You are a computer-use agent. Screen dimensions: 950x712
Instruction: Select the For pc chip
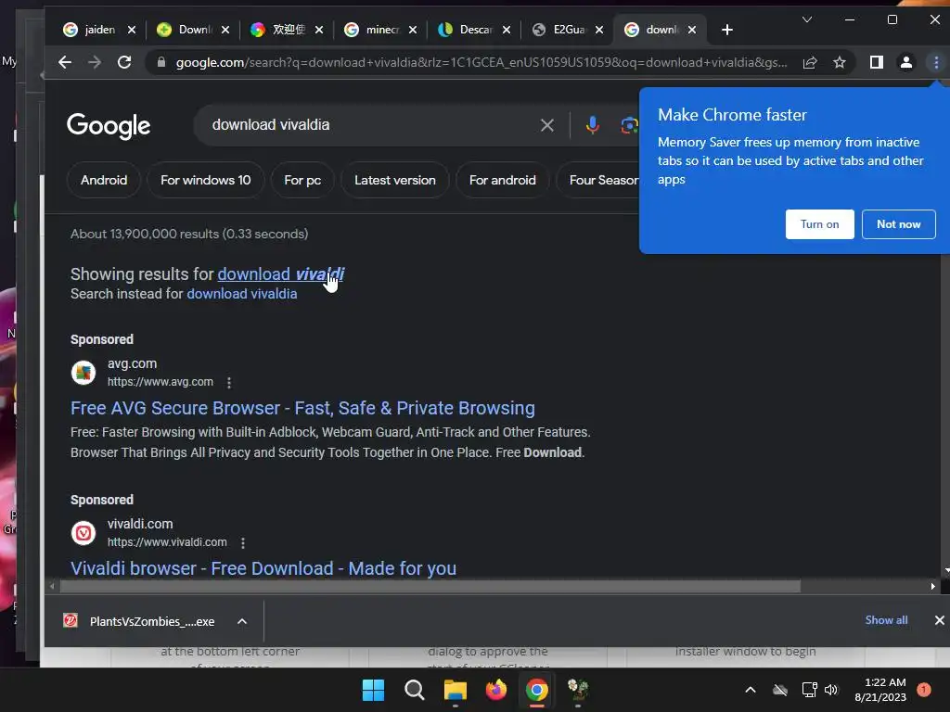pos(302,180)
